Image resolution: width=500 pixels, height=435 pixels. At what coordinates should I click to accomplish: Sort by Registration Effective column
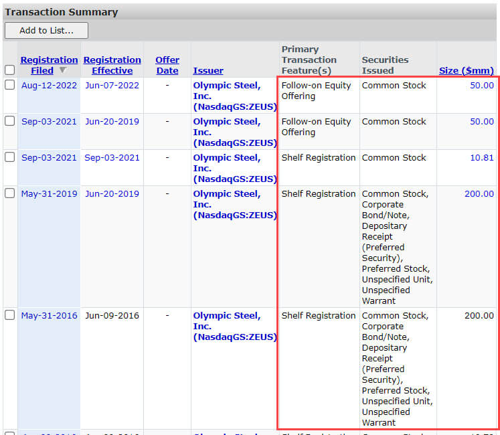(x=112, y=65)
